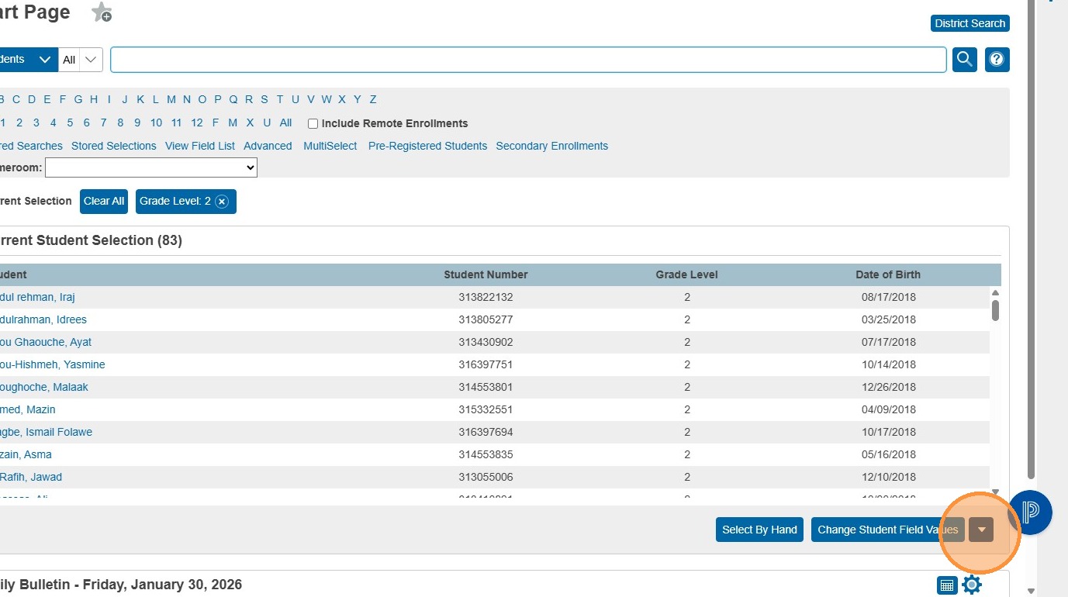Go to Advanced search

[268, 146]
